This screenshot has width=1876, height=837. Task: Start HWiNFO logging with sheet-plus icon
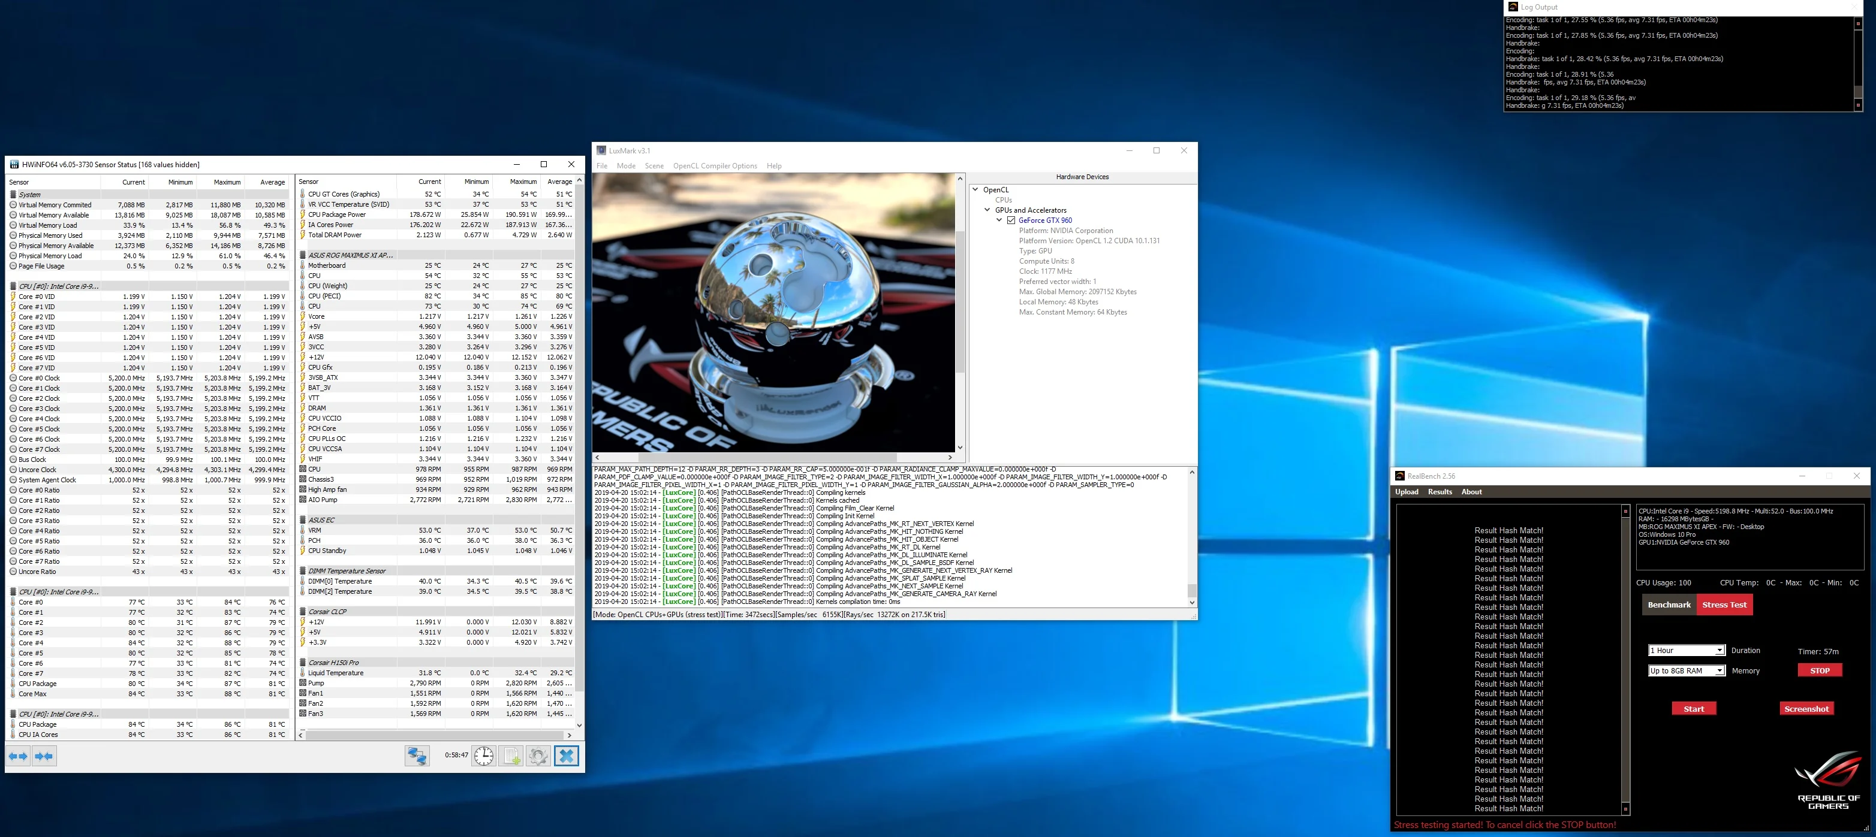[x=512, y=756]
